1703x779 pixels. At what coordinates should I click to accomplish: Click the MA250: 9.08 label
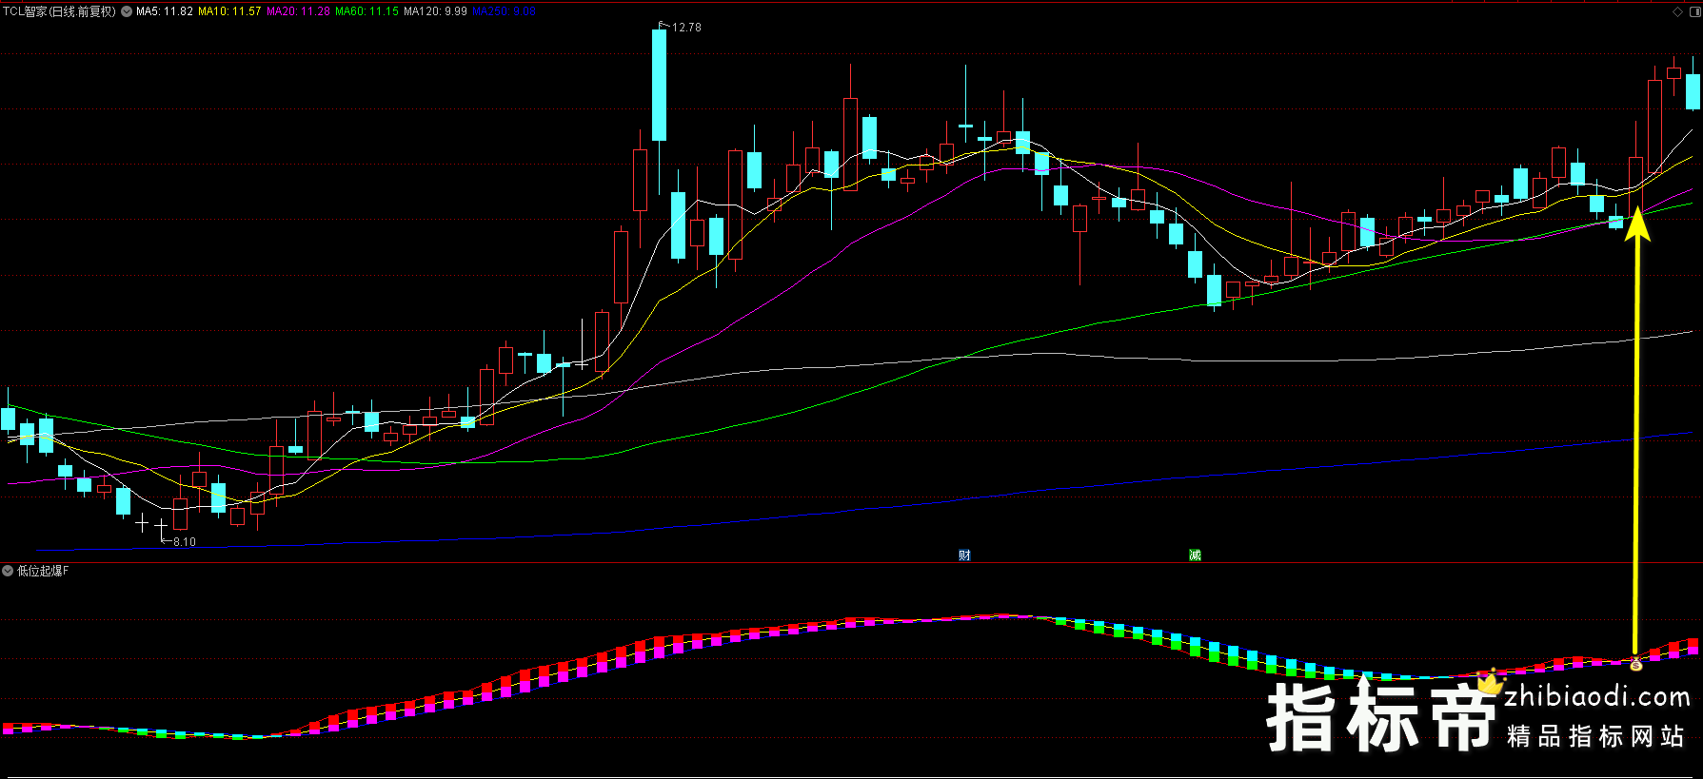click(504, 11)
